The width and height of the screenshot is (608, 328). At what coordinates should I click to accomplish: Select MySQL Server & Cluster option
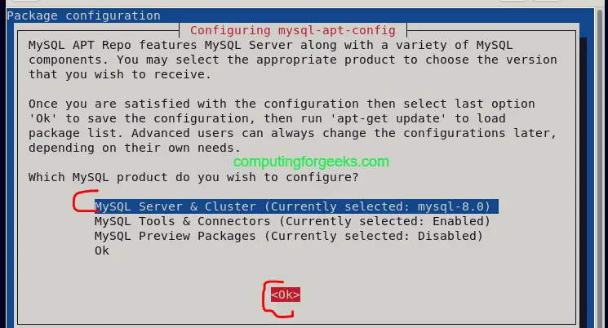296,206
